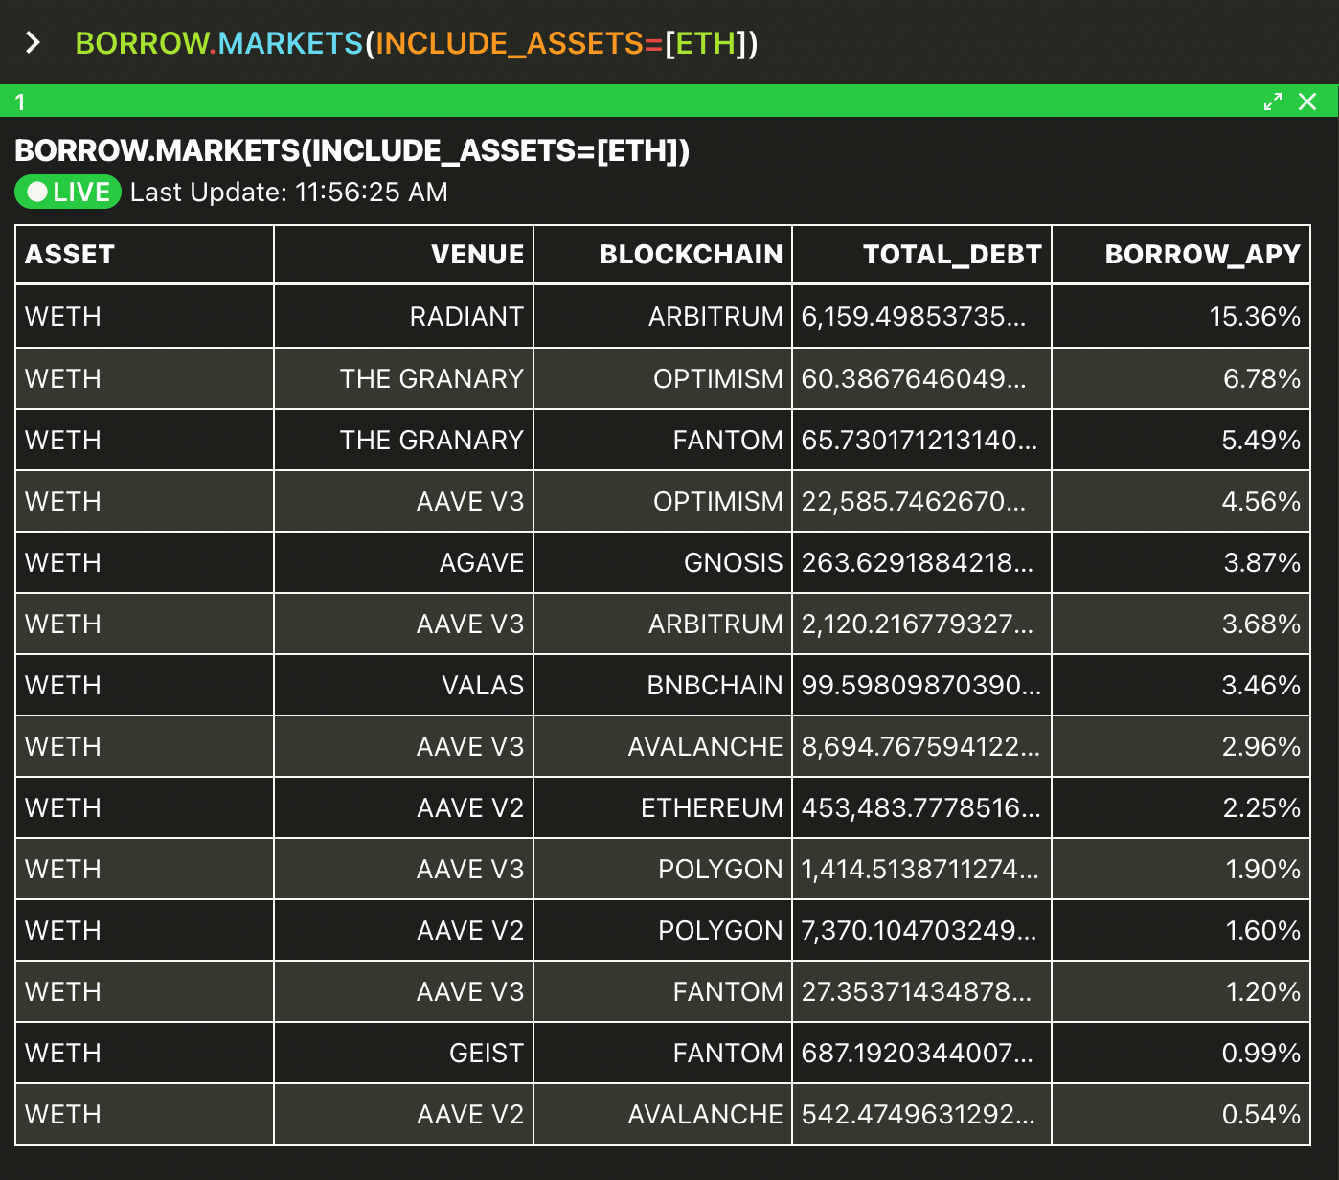Select the GNOSIS blockchain cell

coord(663,562)
